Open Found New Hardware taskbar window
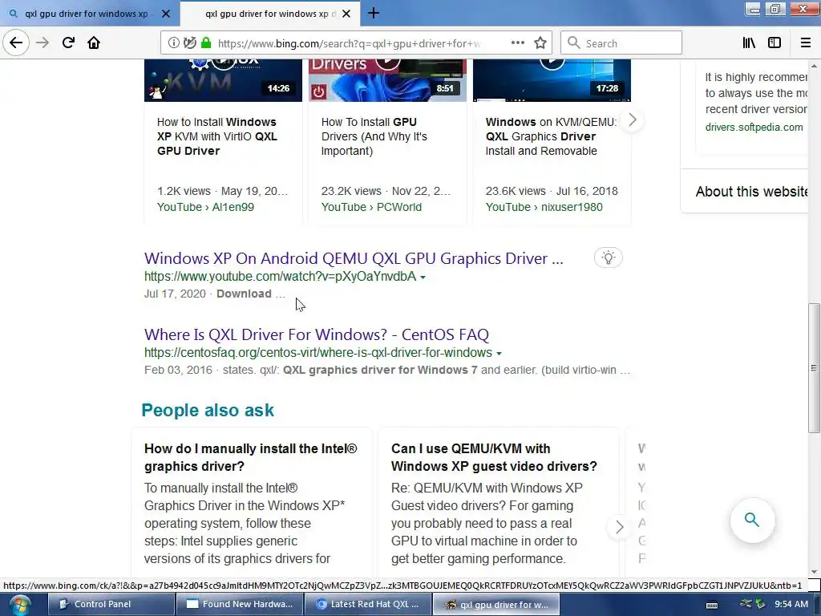This screenshot has width=821, height=616. point(239,605)
